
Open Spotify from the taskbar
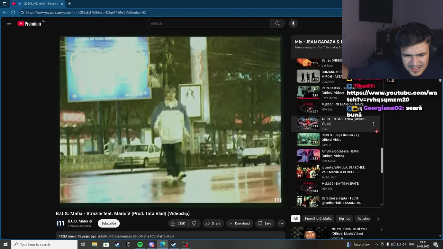[x=140, y=245]
